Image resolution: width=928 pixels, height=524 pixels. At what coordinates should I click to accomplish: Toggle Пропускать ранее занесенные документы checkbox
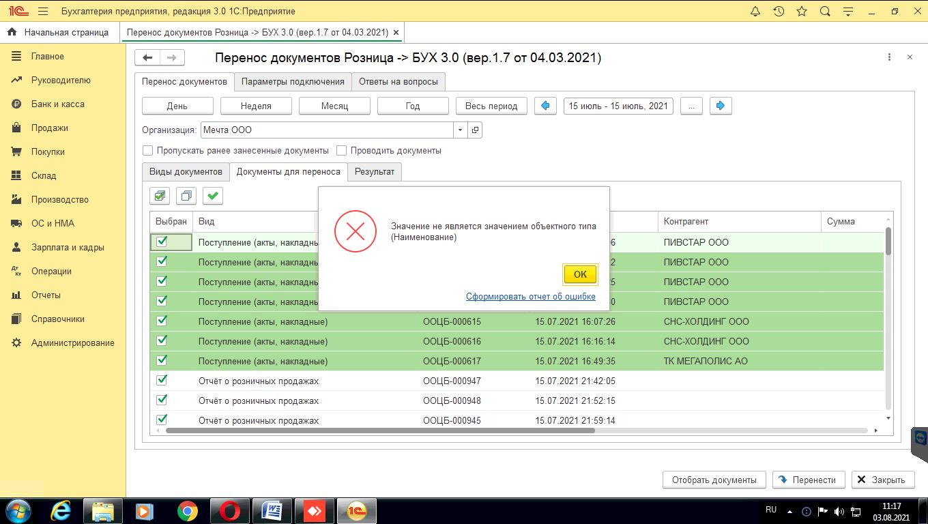(x=147, y=150)
